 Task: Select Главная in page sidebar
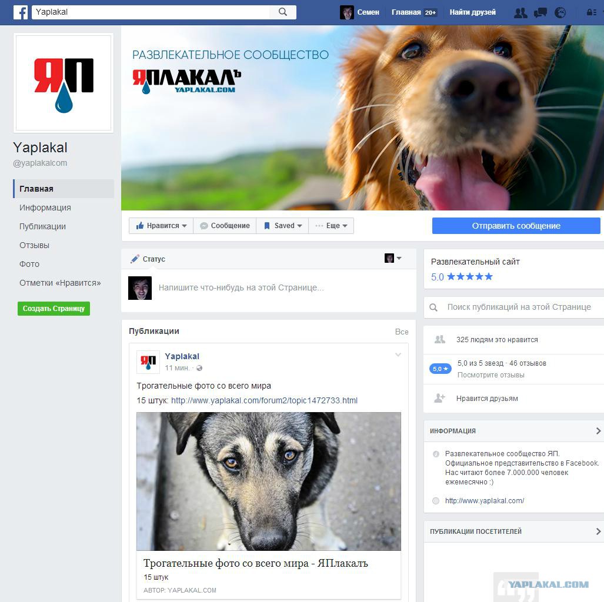click(x=64, y=189)
